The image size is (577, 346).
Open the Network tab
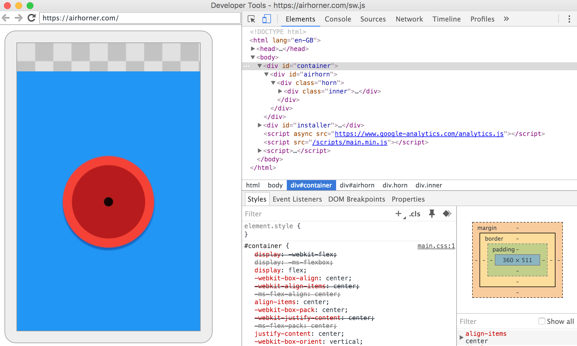click(x=409, y=19)
